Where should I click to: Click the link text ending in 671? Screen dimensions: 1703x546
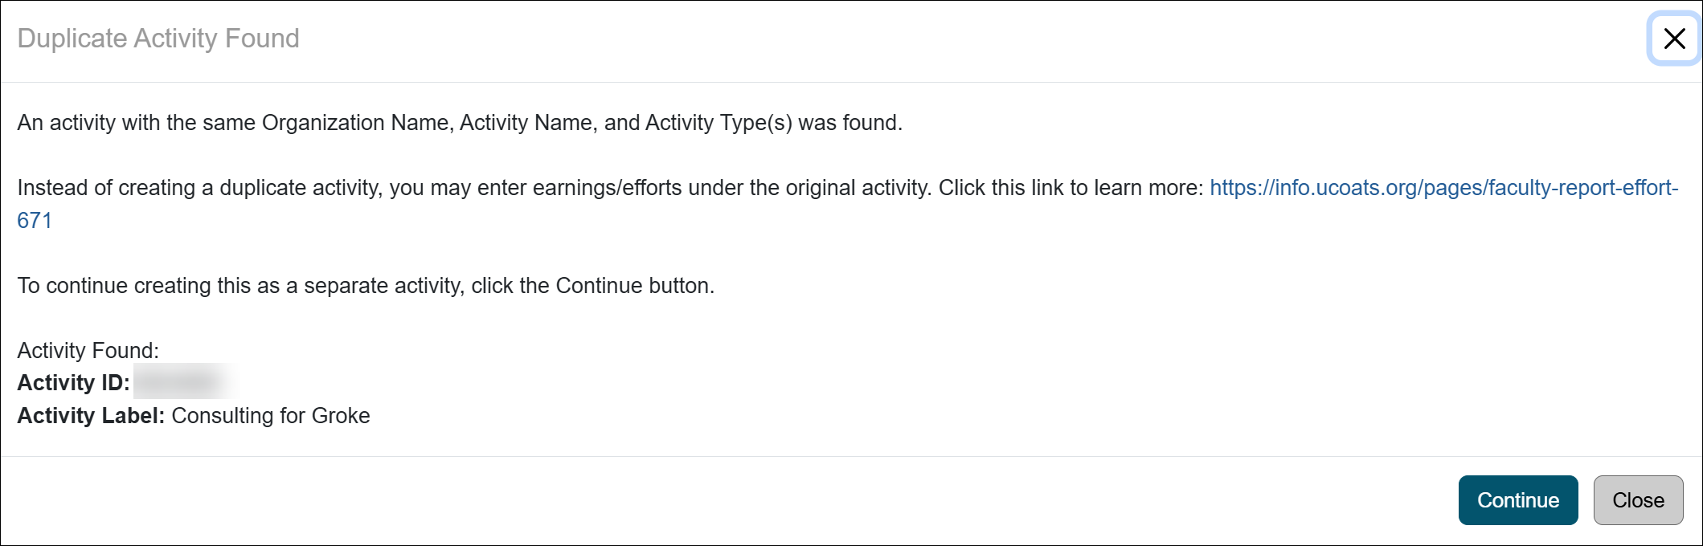[34, 220]
